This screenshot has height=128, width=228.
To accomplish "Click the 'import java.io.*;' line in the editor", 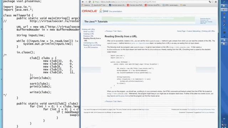I will [17, 7].
